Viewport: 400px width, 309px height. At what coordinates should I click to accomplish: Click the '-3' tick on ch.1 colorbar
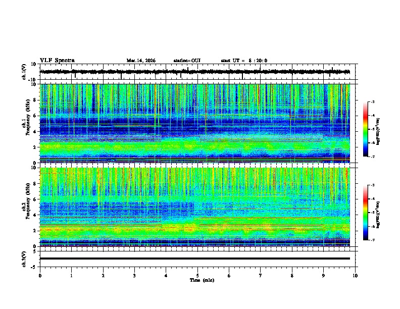(372, 101)
